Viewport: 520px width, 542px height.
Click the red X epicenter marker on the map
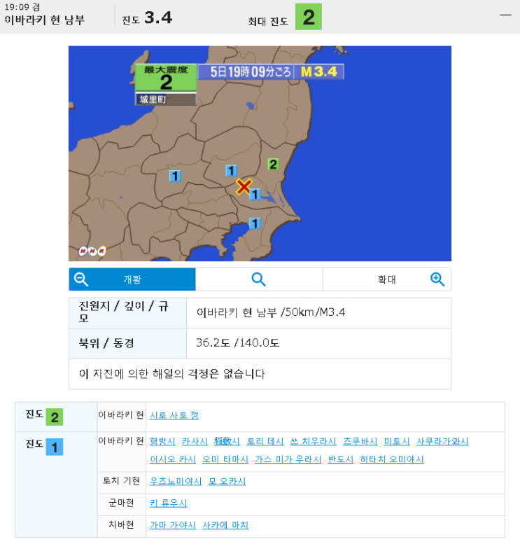coord(244,186)
